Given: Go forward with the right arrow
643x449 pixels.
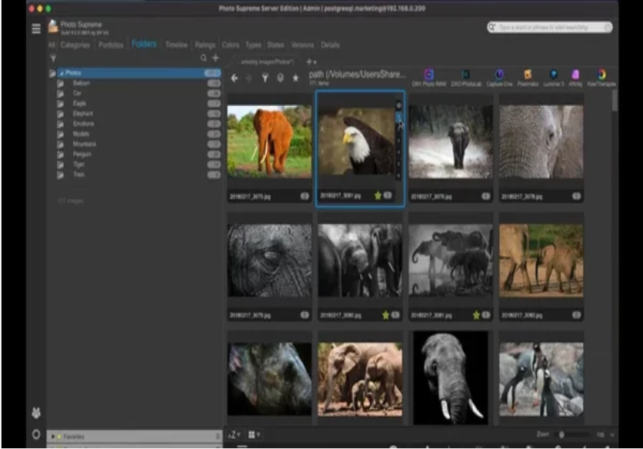Looking at the screenshot, I should 249,78.
